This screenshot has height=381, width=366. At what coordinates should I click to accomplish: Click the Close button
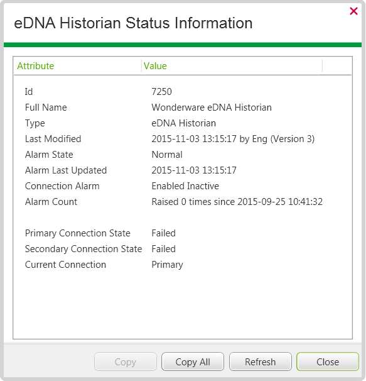click(328, 362)
